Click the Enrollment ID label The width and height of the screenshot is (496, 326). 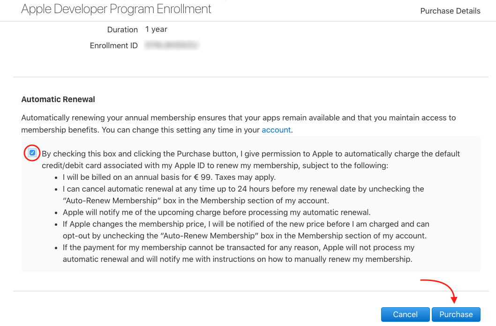click(114, 46)
